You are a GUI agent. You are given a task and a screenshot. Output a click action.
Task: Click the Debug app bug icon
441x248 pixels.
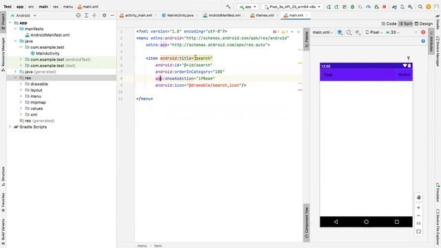point(352,7)
